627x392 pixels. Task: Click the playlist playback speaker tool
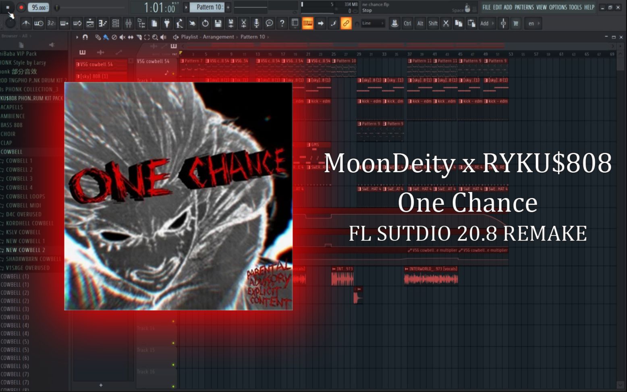tap(163, 37)
